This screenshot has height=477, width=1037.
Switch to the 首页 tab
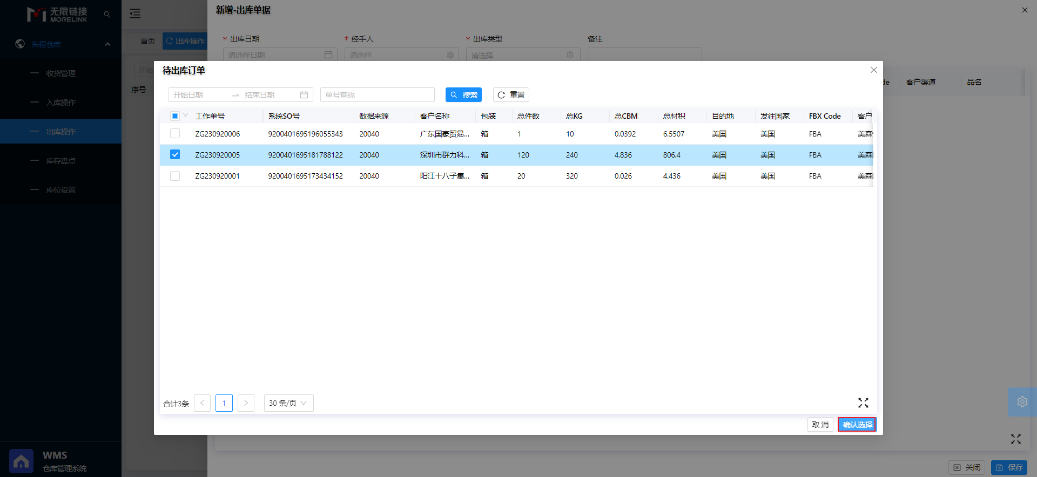click(x=147, y=41)
